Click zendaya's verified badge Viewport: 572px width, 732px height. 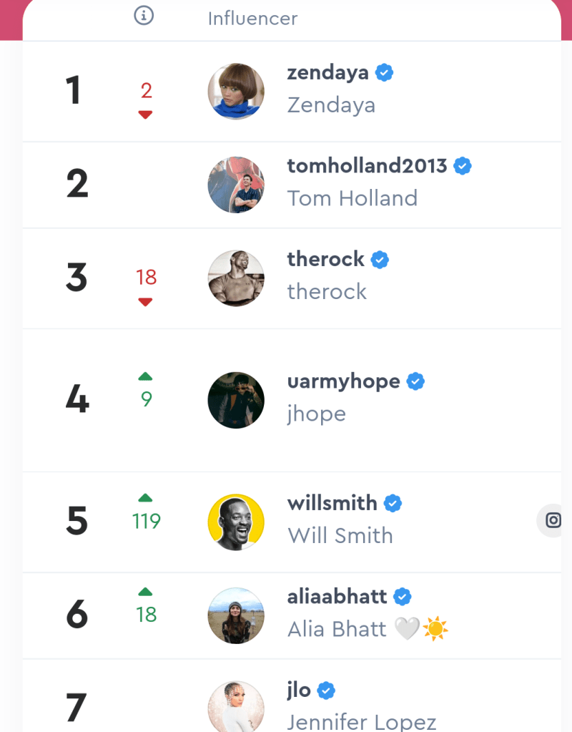coord(385,72)
